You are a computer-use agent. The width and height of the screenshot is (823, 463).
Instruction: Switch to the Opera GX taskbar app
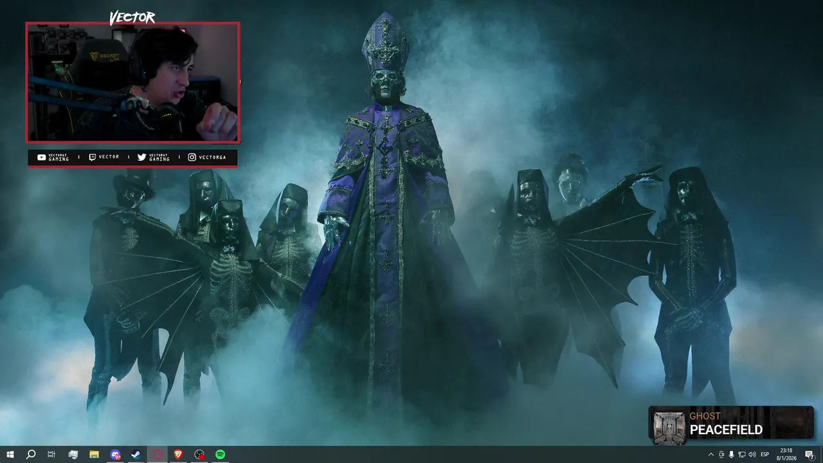158,455
